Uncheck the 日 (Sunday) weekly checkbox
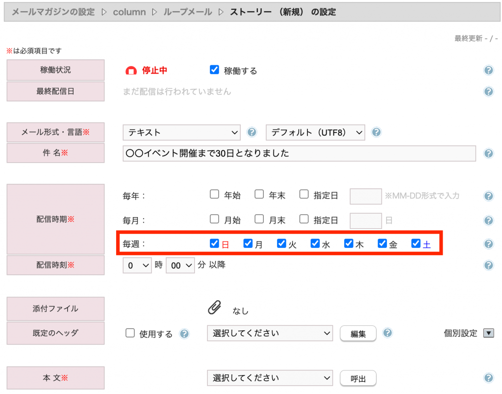Screen dimensions: 502x394 click(x=214, y=244)
